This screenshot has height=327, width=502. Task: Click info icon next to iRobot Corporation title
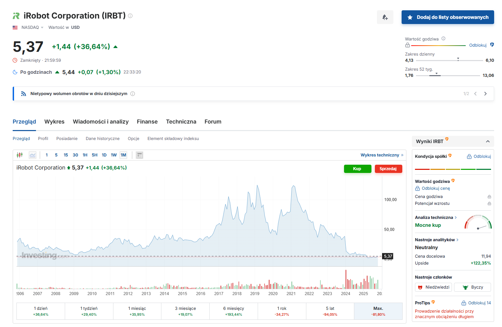(130, 16)
